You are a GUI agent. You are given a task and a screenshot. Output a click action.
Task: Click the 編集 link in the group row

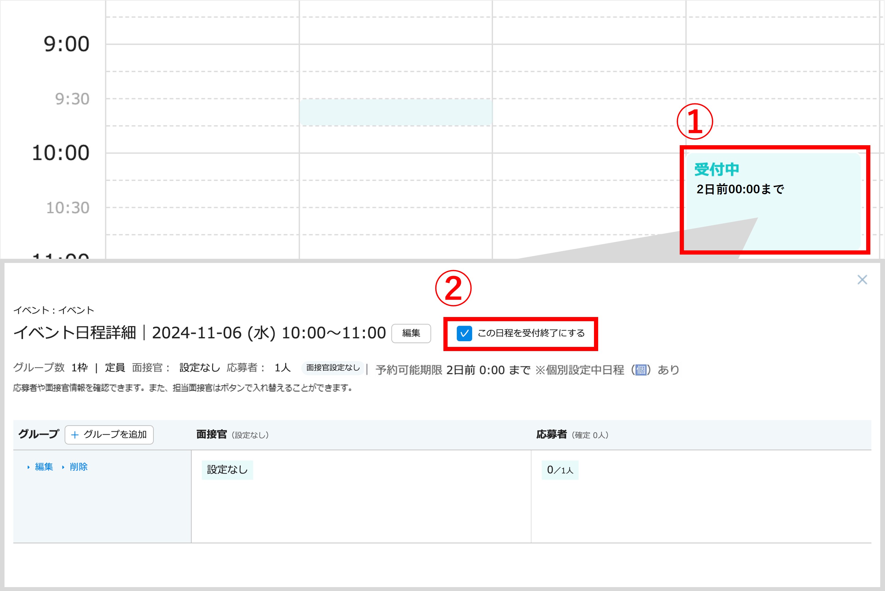click(x=44, y=467)
